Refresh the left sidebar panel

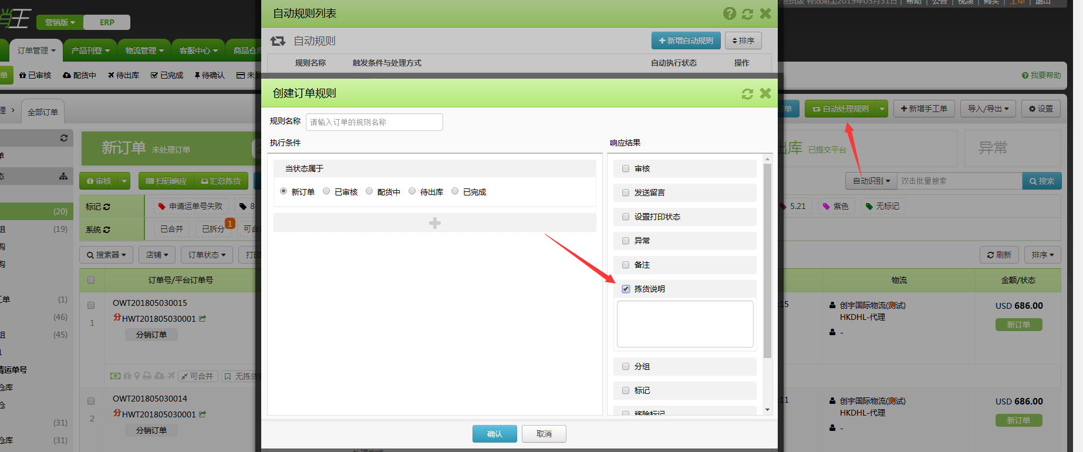[64, 138]
